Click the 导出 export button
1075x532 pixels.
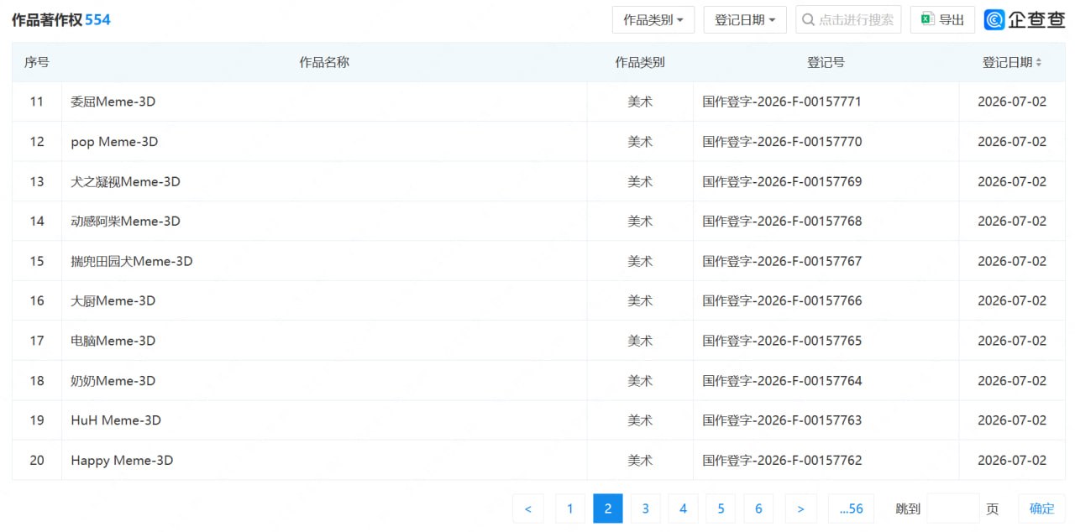[x=942, y=19]
